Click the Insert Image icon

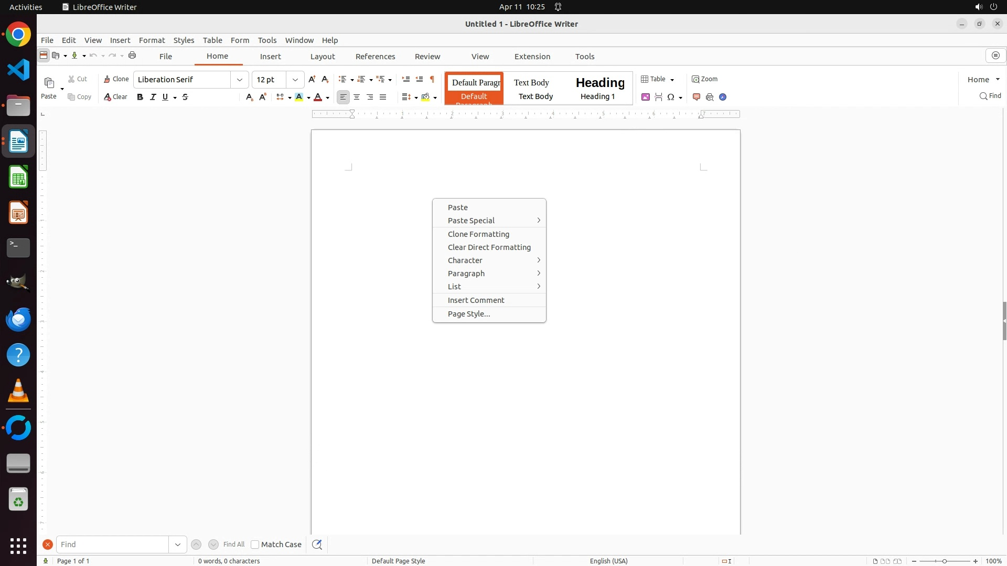tap(646, 97)
